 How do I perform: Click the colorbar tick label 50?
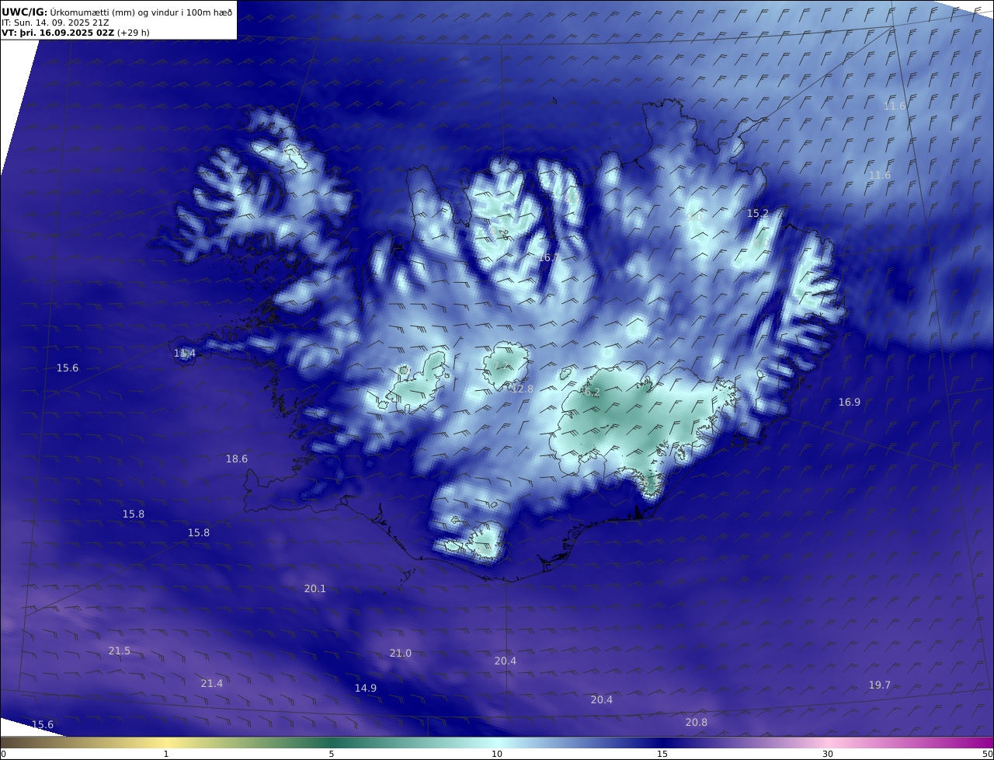tap(987, 754)
